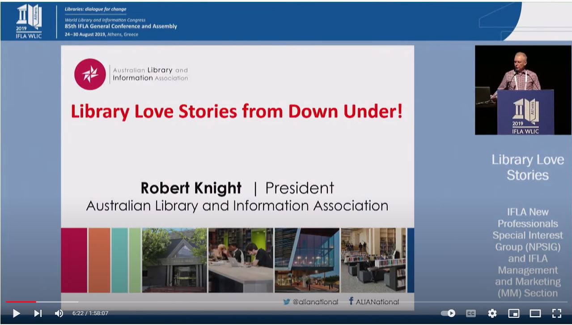Click the IFLA WLIC 2019 logo at top-left

(x=29, y=21)
